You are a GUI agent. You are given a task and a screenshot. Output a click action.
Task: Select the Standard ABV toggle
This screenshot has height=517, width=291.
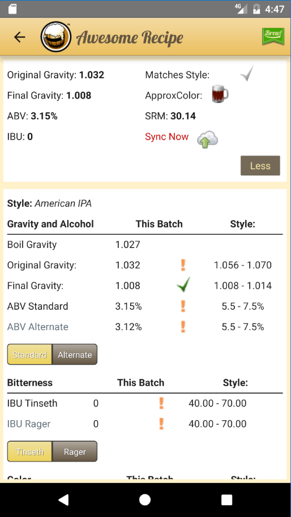tap(29, 354)
